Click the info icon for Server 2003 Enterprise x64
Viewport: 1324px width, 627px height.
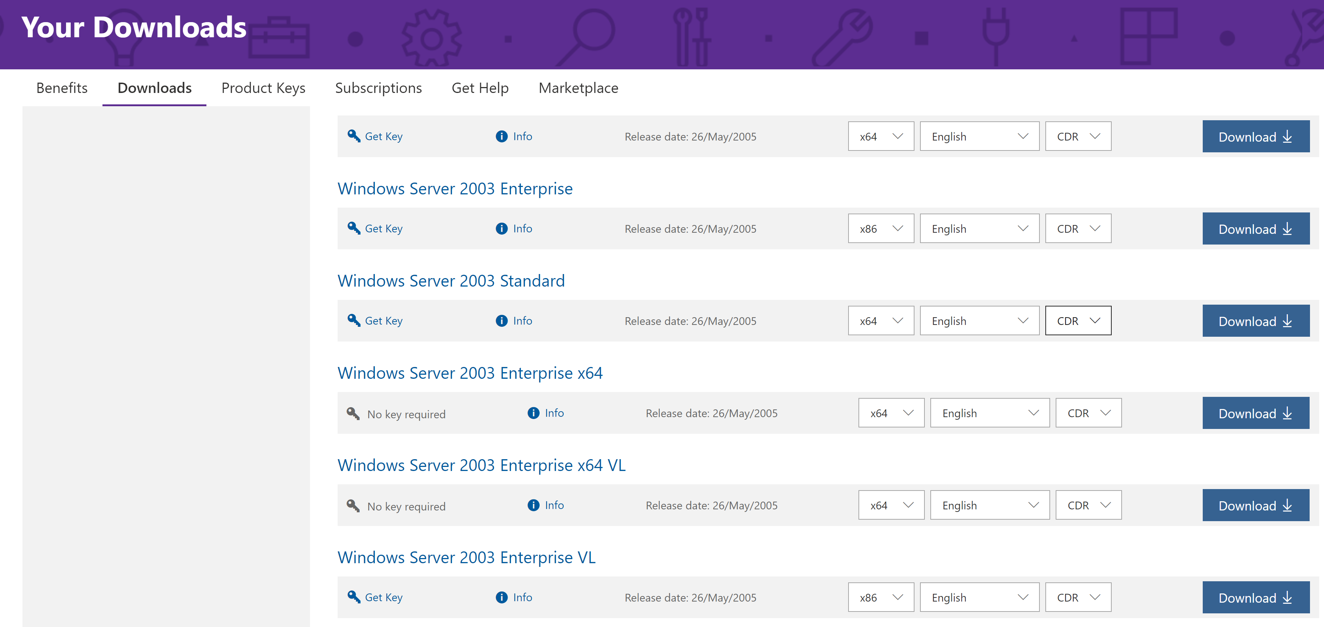533,412
